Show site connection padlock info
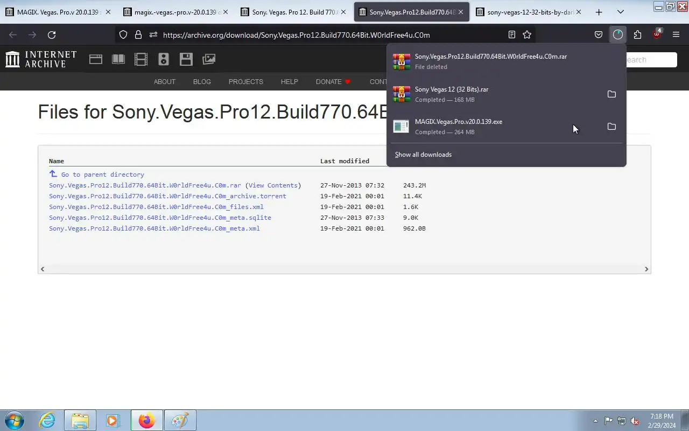 tap(138, 35)
